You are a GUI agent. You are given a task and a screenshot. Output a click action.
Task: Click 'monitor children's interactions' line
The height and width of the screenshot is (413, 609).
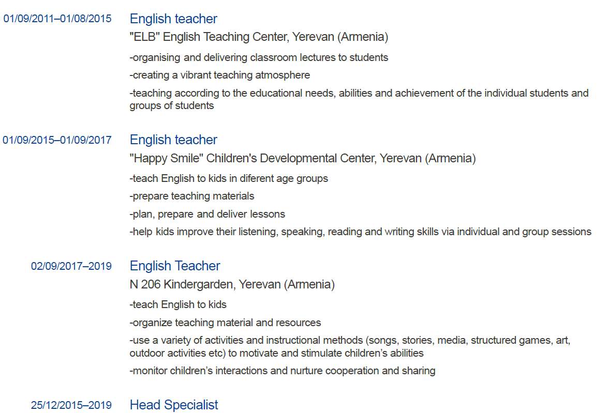pyautogui.click(x=283, y=371)
